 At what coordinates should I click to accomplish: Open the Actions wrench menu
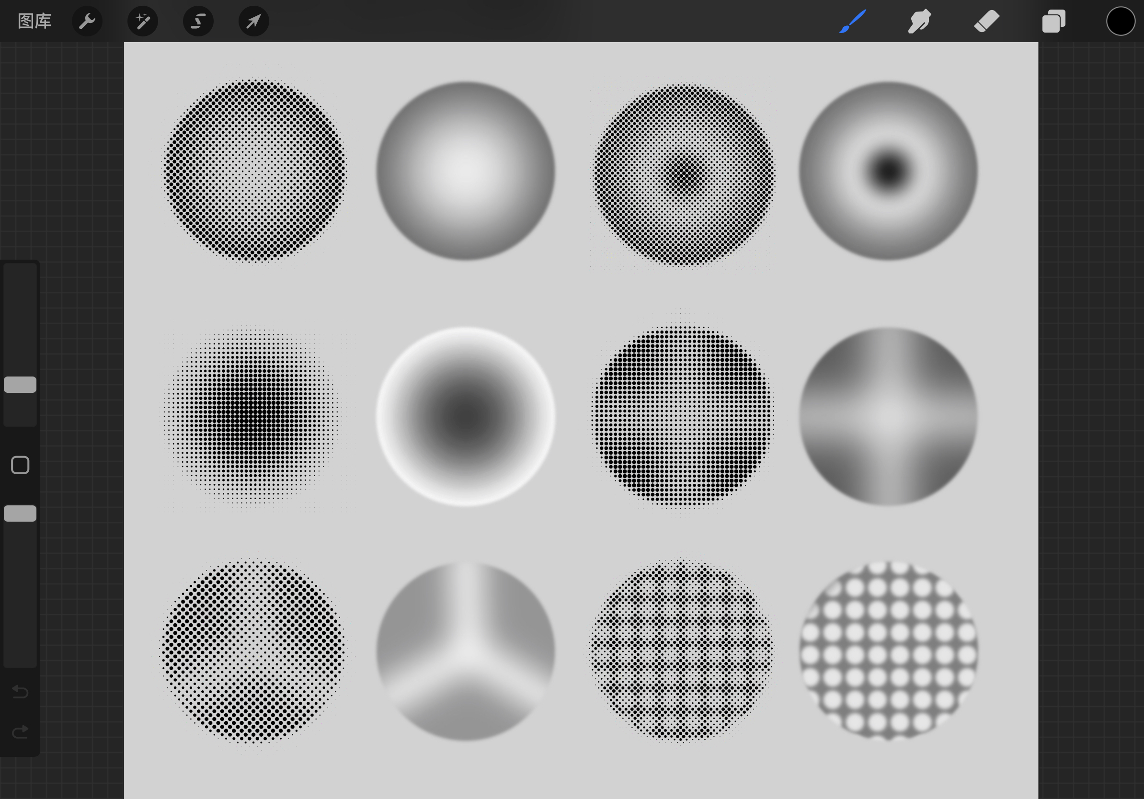click(87, 21)
